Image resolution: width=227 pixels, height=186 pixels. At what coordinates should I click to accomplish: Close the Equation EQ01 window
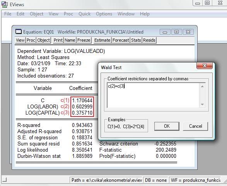pos(188,32)
